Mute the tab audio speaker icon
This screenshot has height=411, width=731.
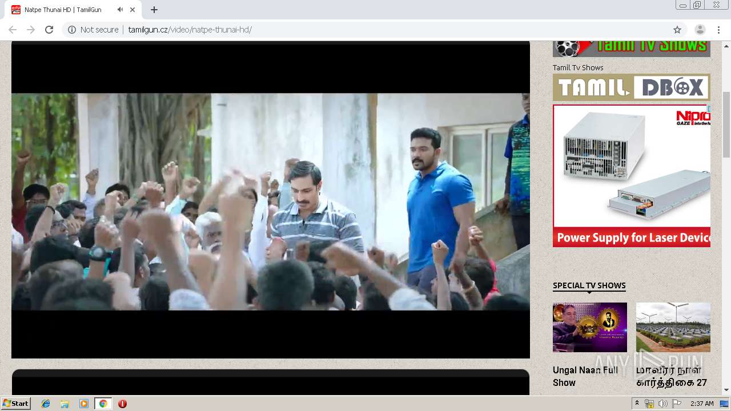pyautogui.click(x=120, y=10)
